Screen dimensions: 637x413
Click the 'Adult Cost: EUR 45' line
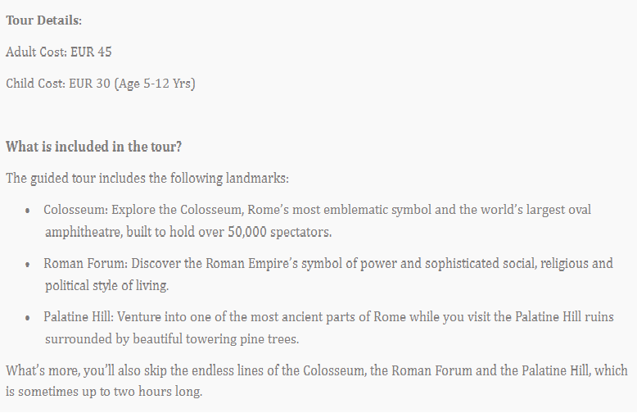(x=59, y=52)
